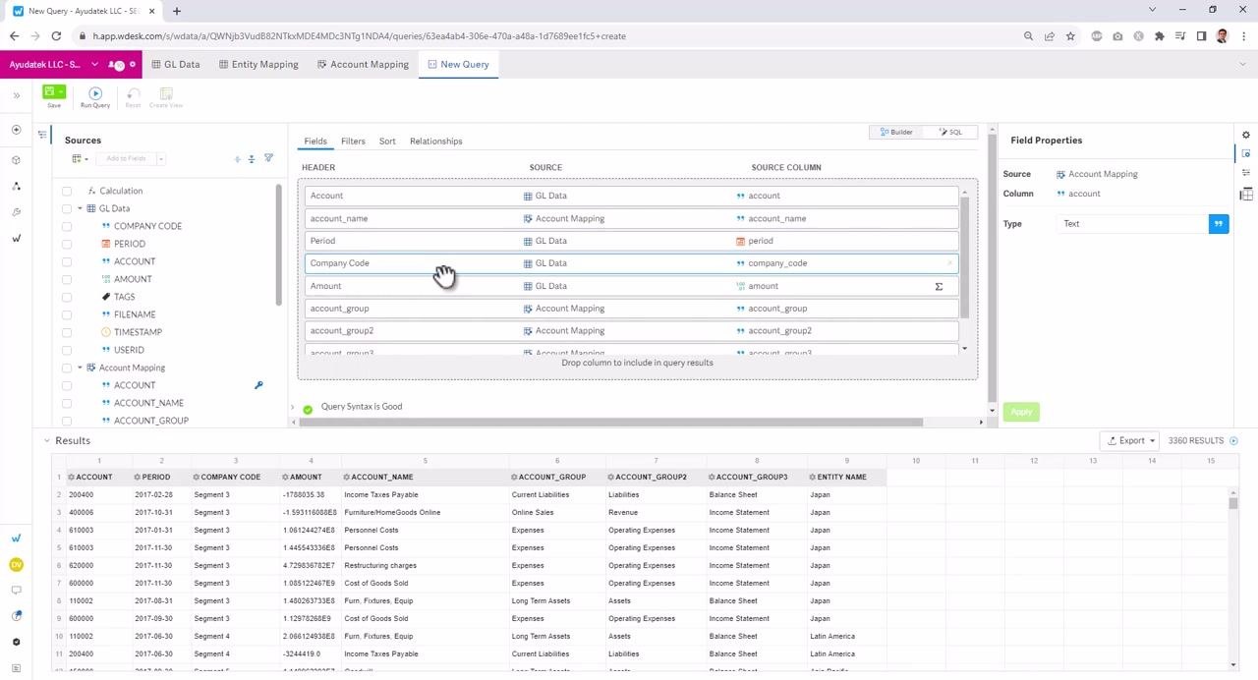Switch to Builder mode
The image size is (1258, 680).
tap(896, 132)
